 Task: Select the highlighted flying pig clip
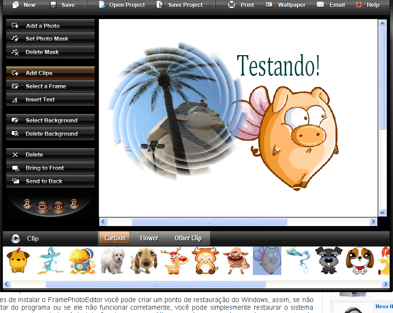pyautogui.click(x=267, y=261)
